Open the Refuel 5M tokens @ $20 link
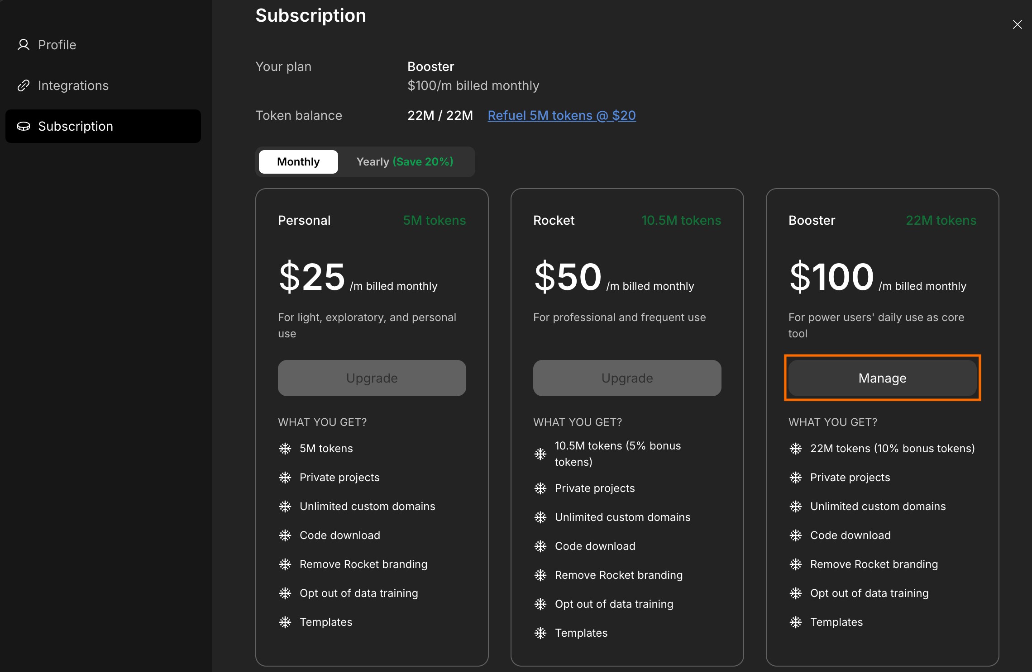 point(561,116)
